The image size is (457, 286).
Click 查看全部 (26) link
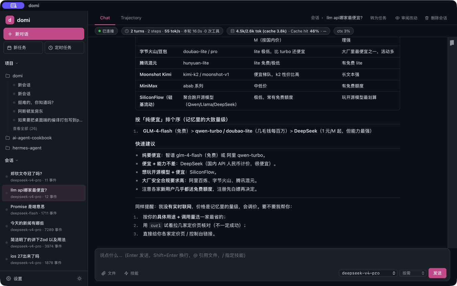pos(25,128)
